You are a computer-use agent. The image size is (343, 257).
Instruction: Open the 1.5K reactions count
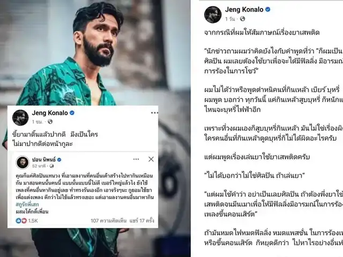[x=33, y=221]
